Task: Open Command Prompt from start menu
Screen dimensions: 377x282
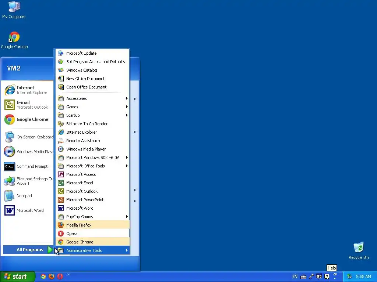Action: tap(28, 166)
